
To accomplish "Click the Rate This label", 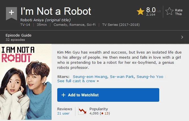I will point(179,12).
